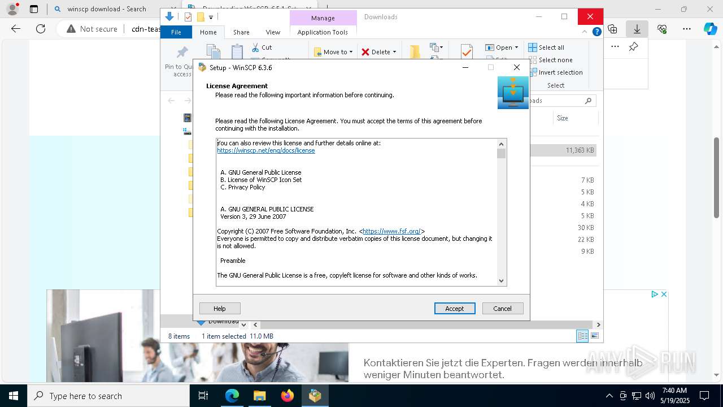The width and height of the screenshot is (723, 407).
Task: Switch Explorer to details view icon
Action: (x=582, y=336)
